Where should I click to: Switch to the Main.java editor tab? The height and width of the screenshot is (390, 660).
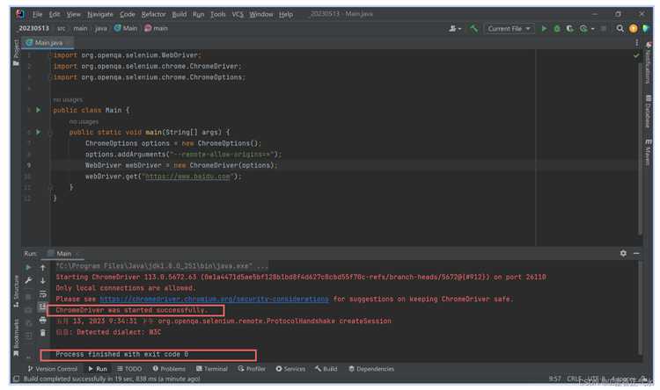pos(48,43)
